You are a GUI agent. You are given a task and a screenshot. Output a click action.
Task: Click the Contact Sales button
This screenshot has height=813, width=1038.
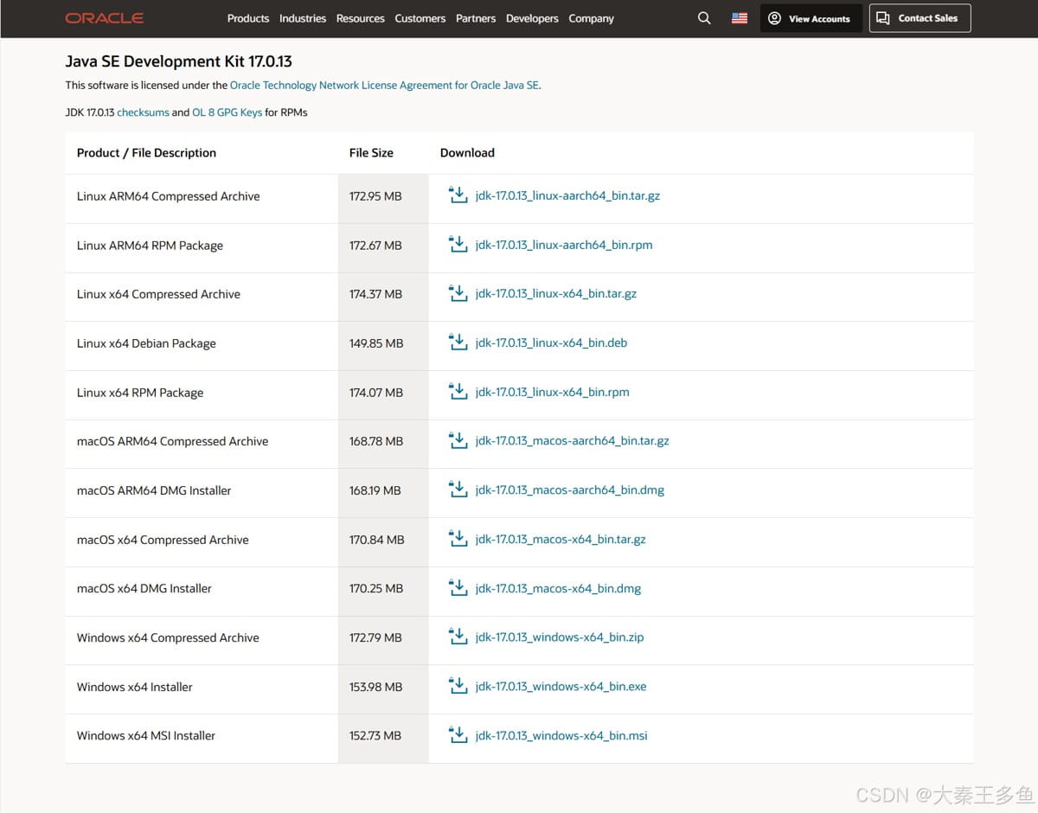click(x=919, y=18)
